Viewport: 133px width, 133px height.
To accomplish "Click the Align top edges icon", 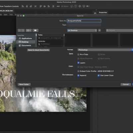I will point(41,6).
